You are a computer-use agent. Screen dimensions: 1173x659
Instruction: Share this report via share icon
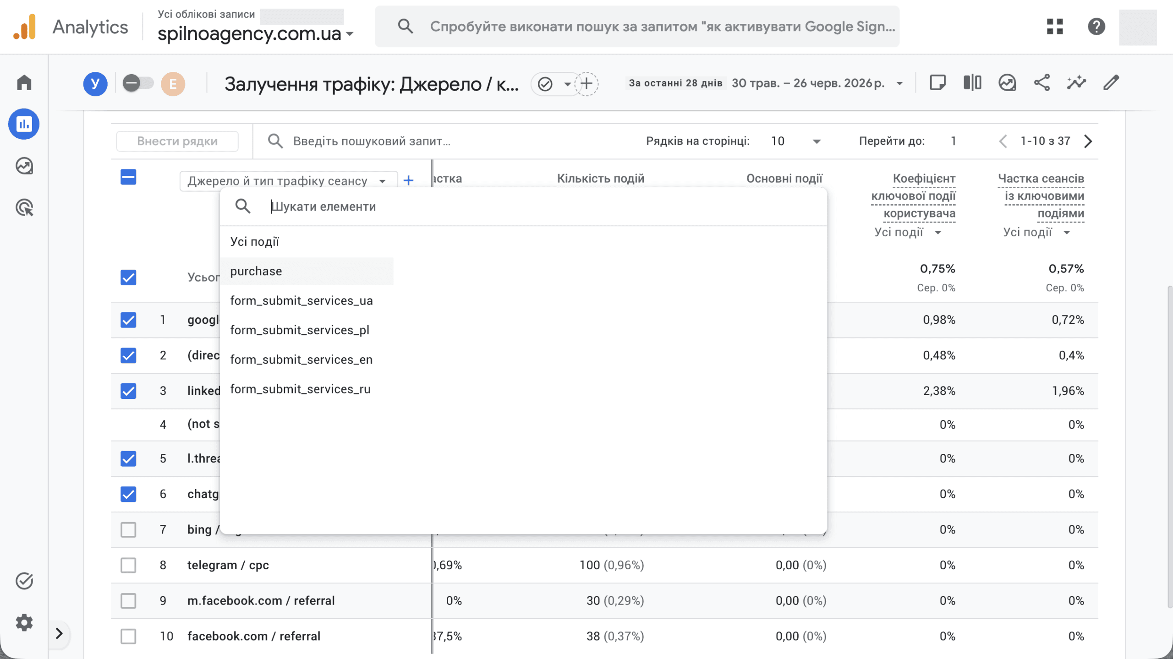[x=1042, y=83]
